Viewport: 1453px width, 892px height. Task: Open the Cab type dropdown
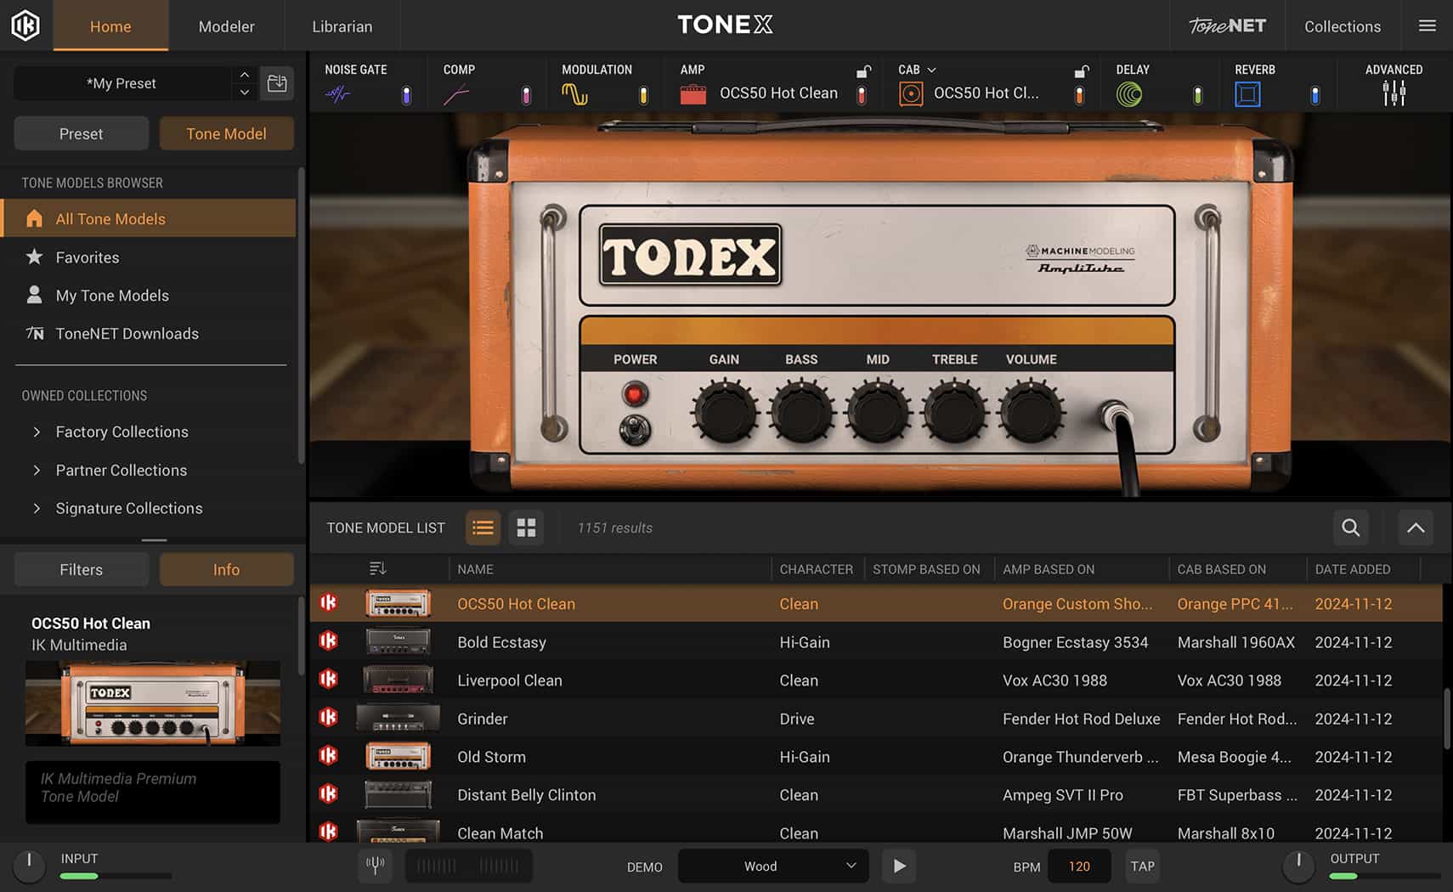[x=930, y=69]
